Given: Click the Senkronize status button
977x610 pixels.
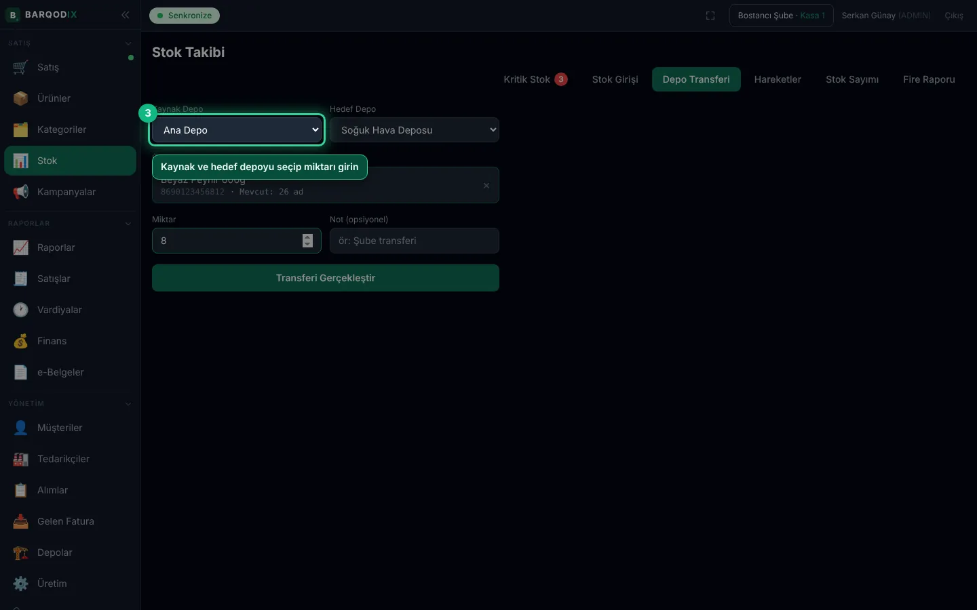Looking at the screenshot, I should [185, 16].
